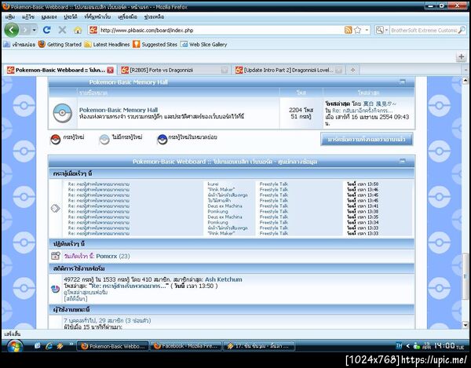Click the recent posts section icon
The height and width of the screenshot is (368, 471).
coord(56,208)
